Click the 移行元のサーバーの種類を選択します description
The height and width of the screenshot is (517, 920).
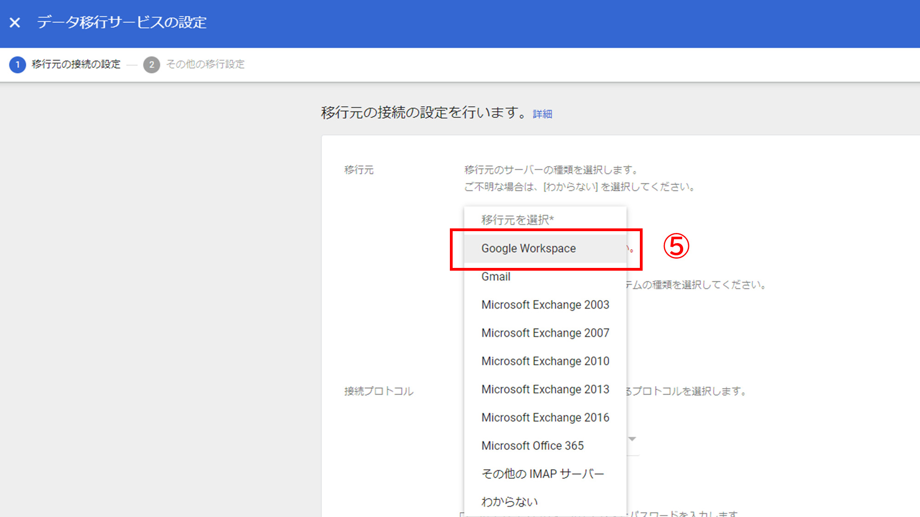tap(552, 170)
